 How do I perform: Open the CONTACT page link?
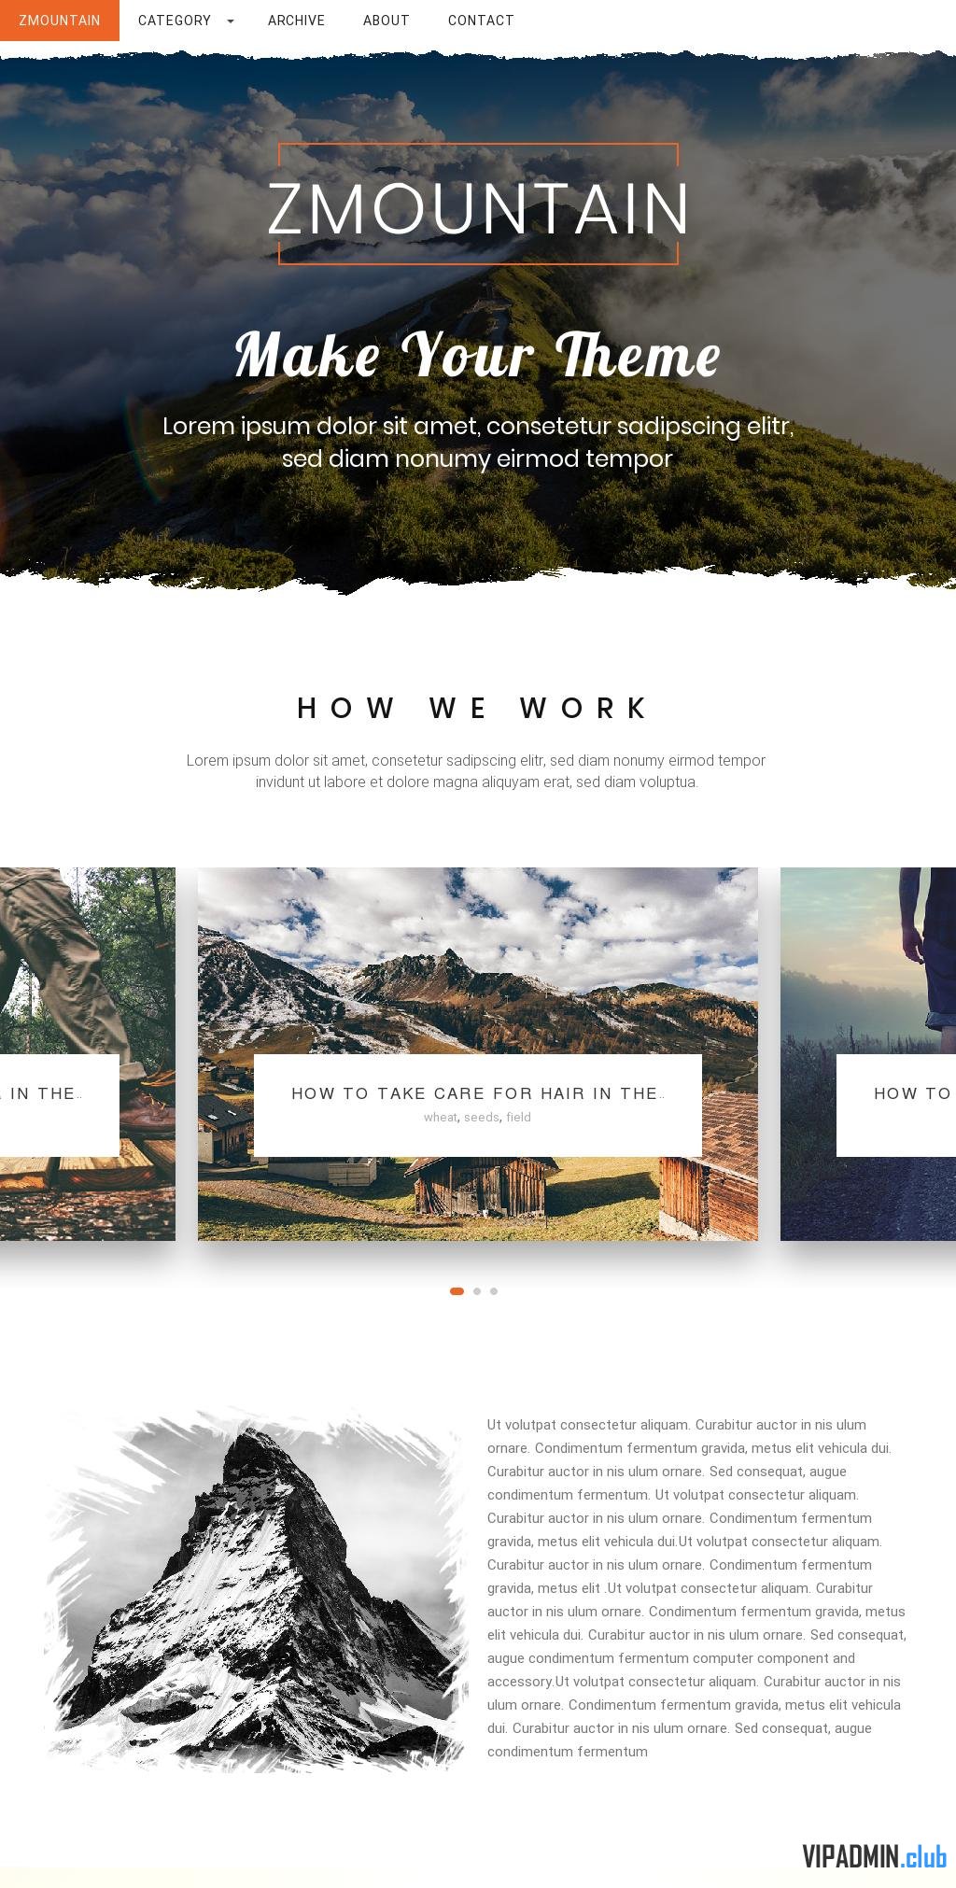(481, 21)
